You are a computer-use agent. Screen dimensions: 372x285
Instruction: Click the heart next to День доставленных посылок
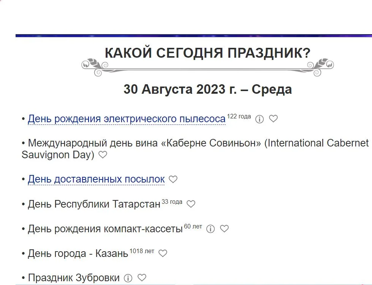pos(173,179)
